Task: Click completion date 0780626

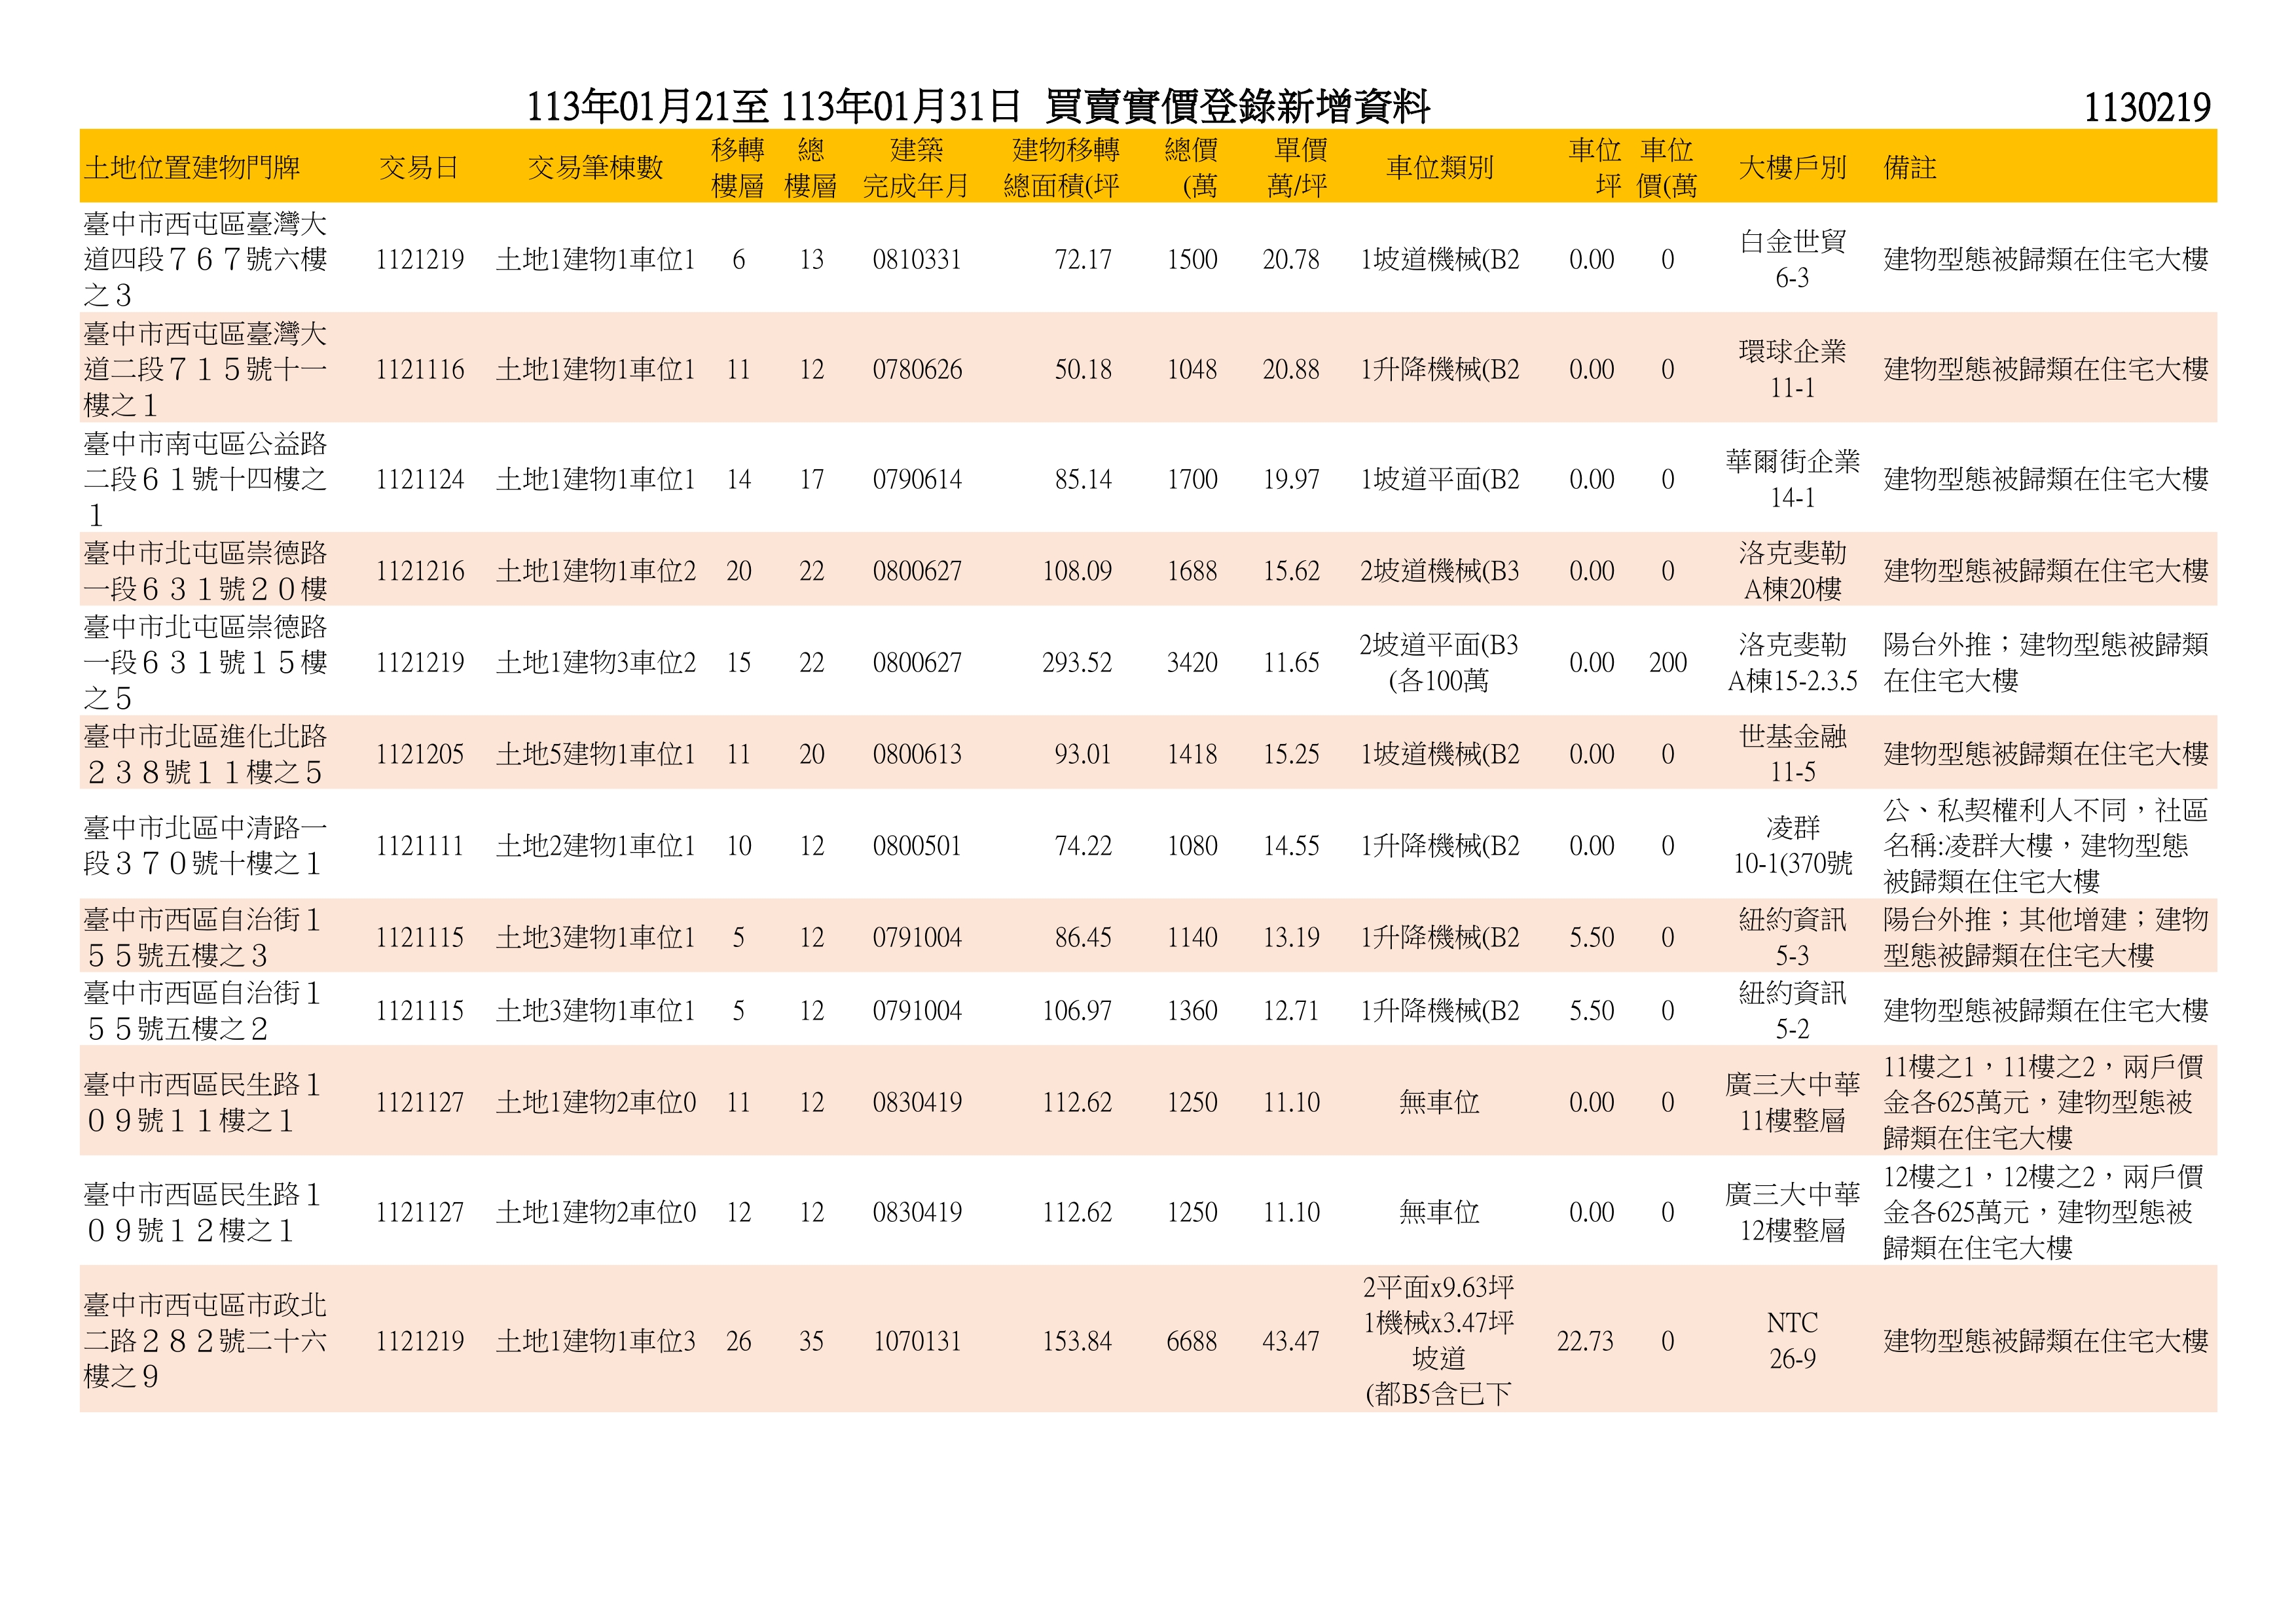Action: [x=917, y=370]
